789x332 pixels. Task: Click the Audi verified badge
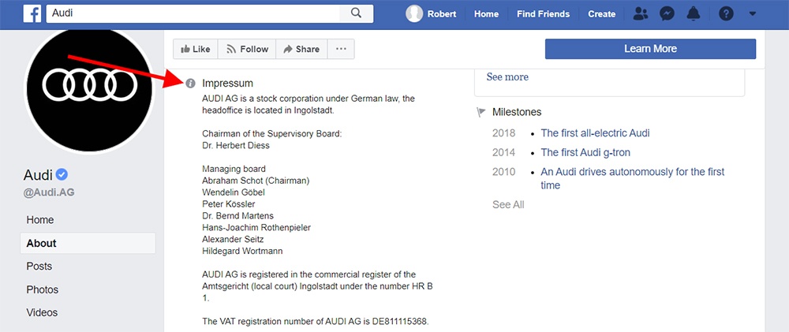pyautogui.click(x=62, y=174)
